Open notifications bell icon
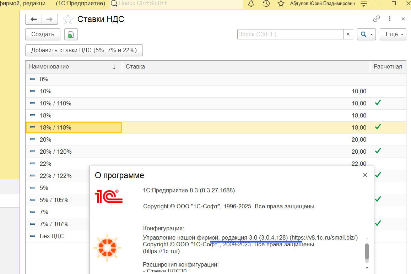Viewport: 411px width, 274px height. 251,4
